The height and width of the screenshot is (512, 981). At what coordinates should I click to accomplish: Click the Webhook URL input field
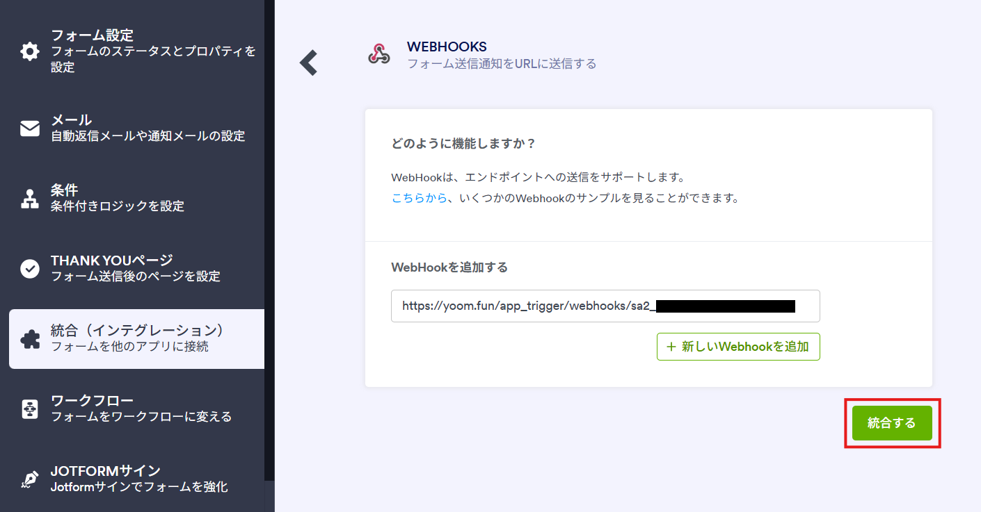[x=605, y=306]
